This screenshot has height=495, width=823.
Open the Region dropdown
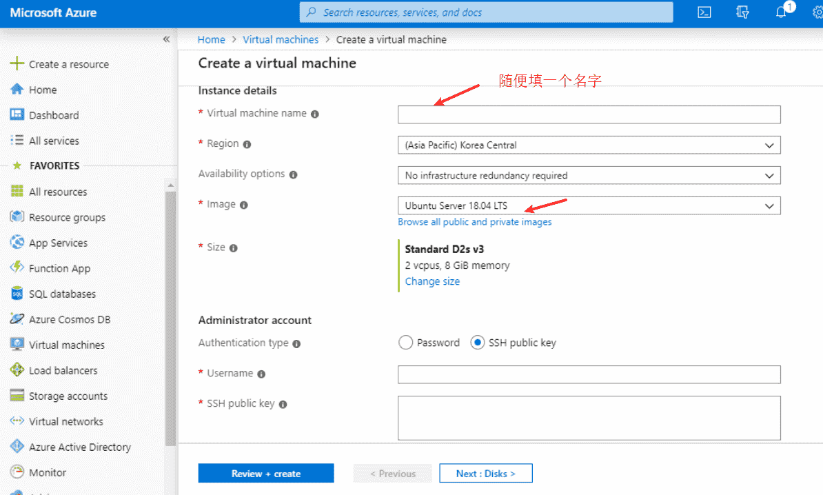589,145
